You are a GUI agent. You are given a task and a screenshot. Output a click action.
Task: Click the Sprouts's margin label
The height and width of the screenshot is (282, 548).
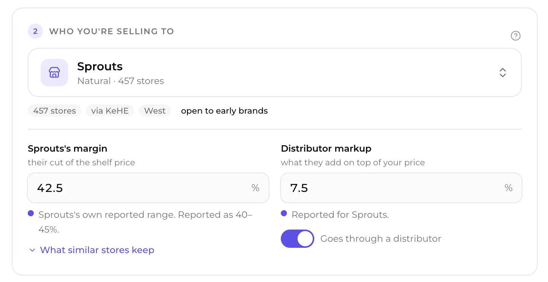[67, 149]
